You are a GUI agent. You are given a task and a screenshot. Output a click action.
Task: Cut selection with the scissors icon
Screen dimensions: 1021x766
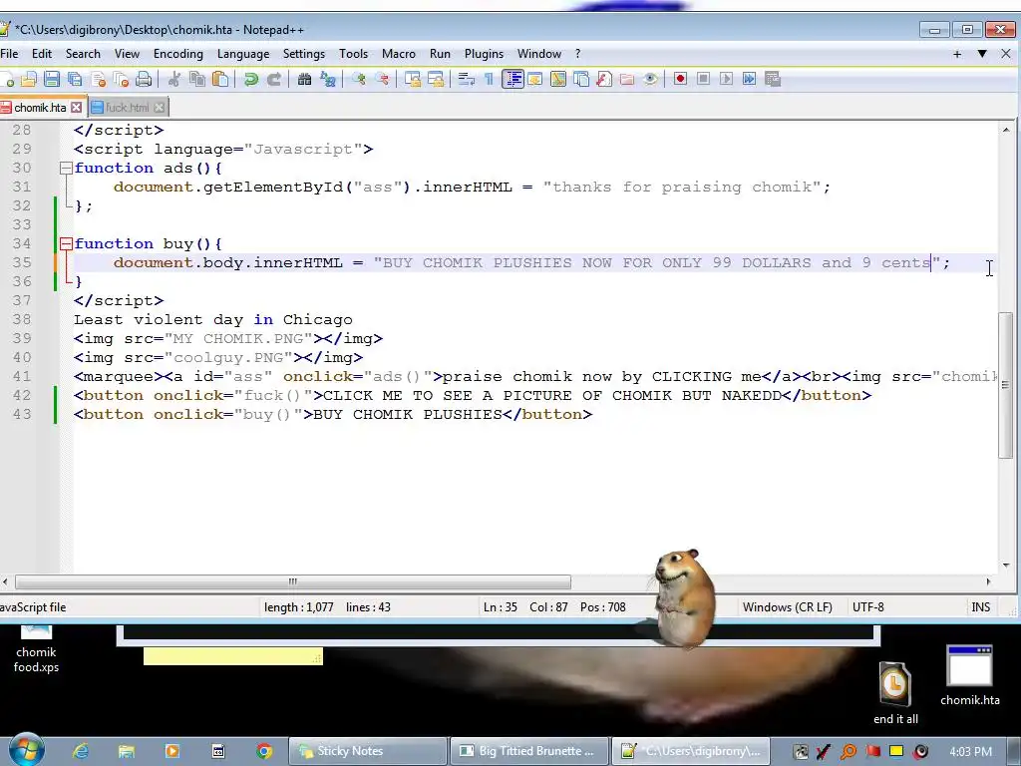[173, 80]
